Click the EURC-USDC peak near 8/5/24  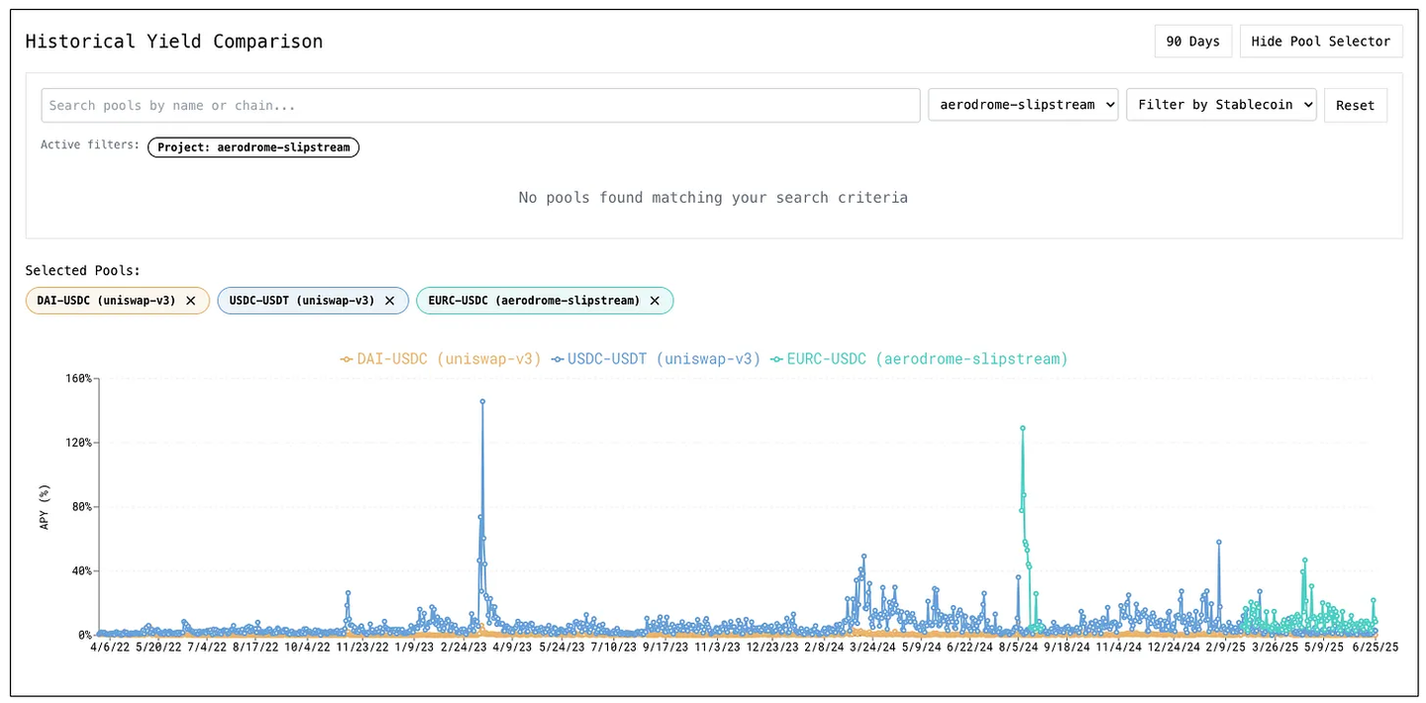(1022, 429)
